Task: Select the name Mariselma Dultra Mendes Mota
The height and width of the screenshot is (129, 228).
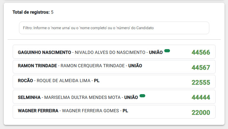Action: [82, 98]
